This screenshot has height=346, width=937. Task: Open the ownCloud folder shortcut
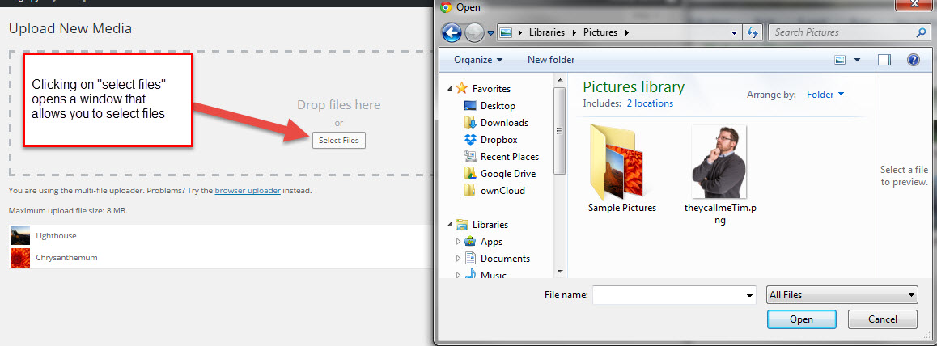(x=502, y=191)
